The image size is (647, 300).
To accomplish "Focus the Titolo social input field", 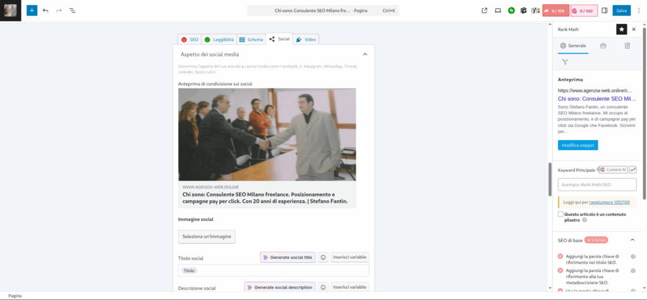I will [x=274, y=271].
